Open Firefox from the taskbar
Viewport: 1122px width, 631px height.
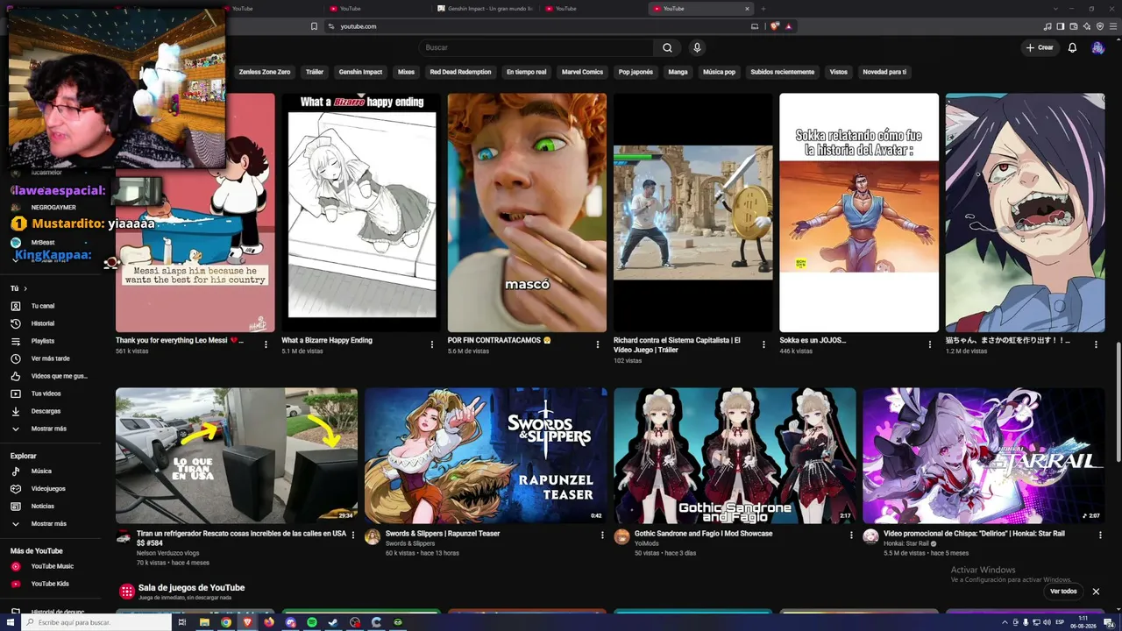(x=269, y=622)
